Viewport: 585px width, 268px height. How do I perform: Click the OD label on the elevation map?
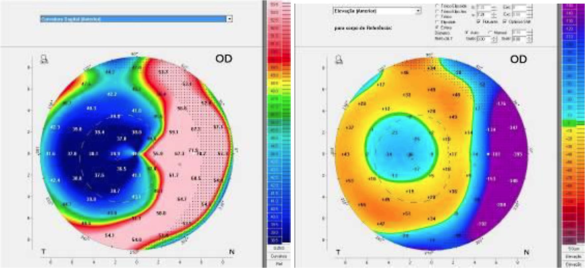[x=518, y=59]
